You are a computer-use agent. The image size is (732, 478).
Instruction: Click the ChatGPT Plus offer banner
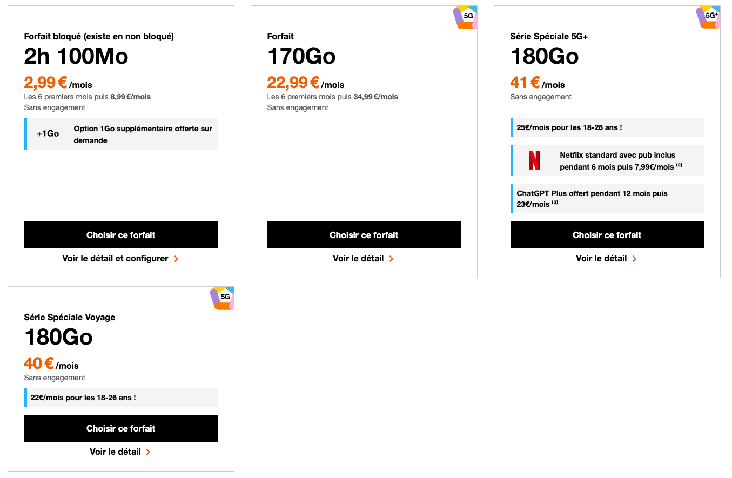point(607,199)
